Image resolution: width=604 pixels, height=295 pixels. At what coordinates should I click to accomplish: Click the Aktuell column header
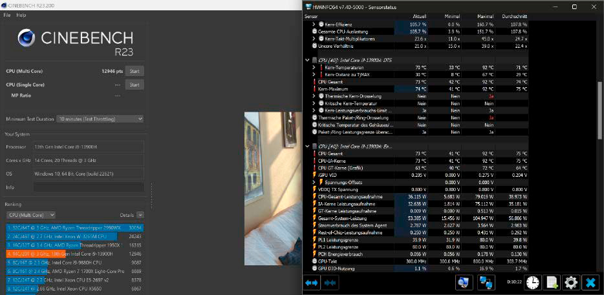click(420, 17)
